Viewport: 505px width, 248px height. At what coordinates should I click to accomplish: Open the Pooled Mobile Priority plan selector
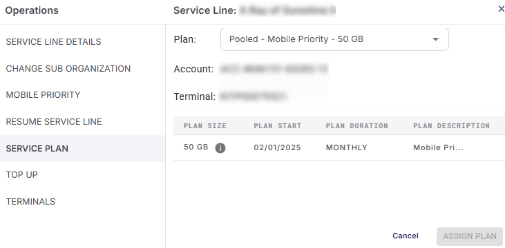pyautogui.click(x=334, y=39)
